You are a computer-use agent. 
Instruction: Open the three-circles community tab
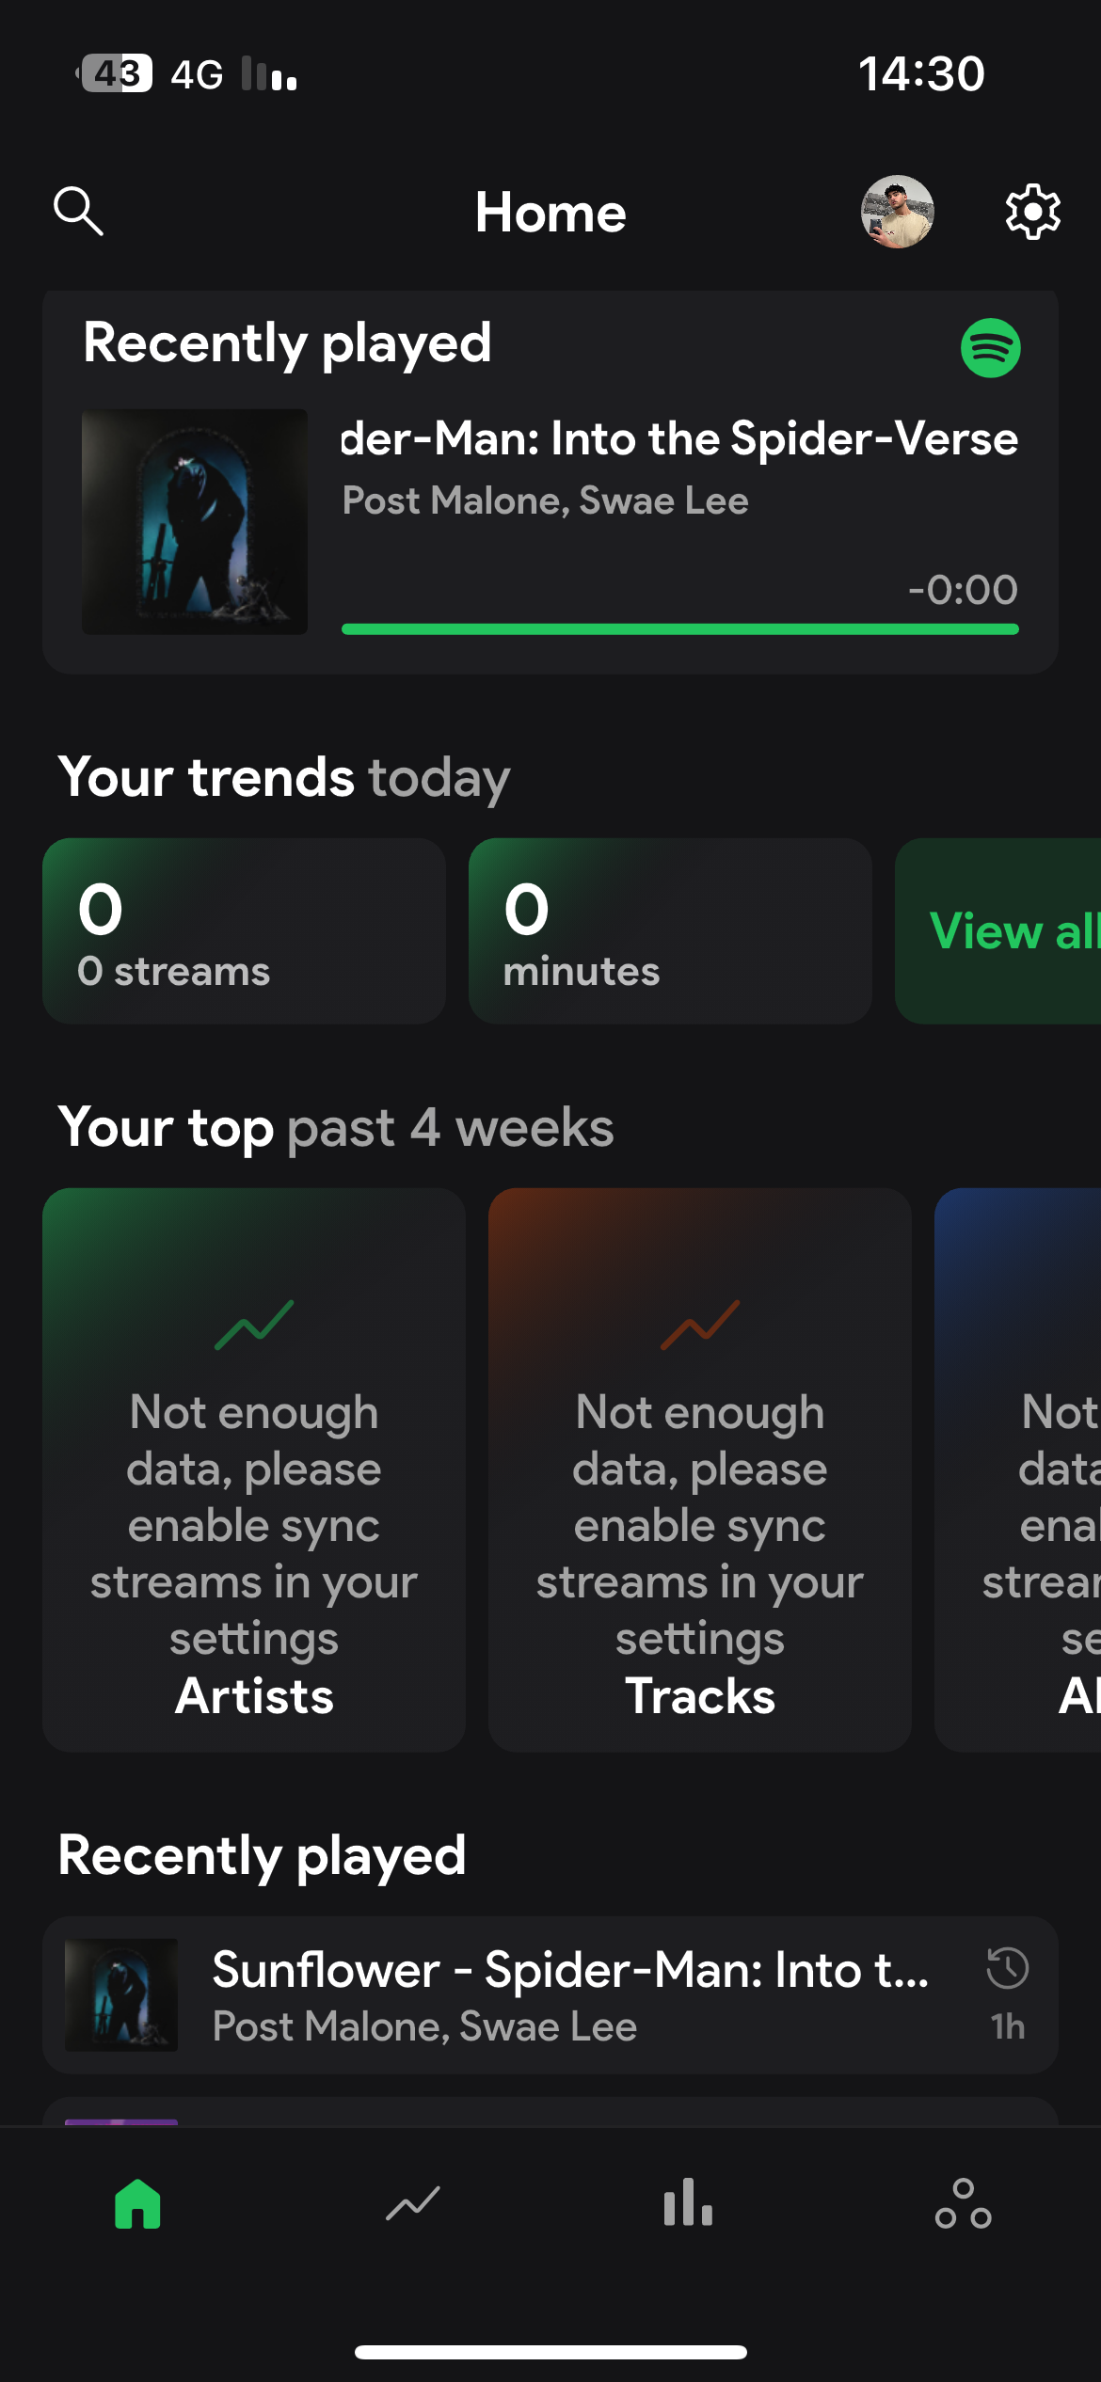[963, 2204]
